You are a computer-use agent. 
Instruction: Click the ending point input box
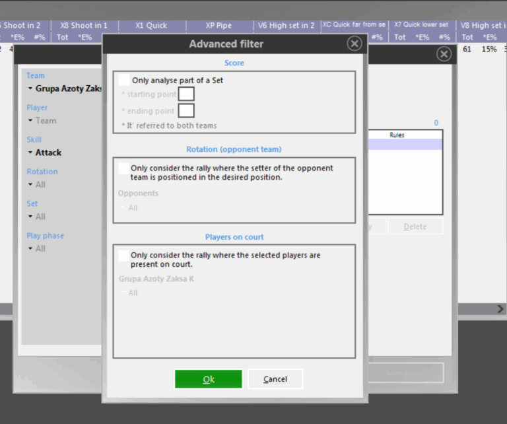[186, 111]
